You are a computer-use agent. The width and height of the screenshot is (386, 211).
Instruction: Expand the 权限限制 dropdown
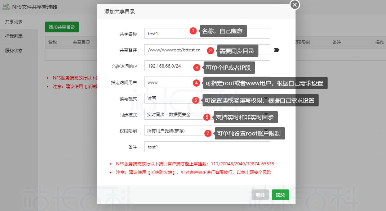pos(173,131)
